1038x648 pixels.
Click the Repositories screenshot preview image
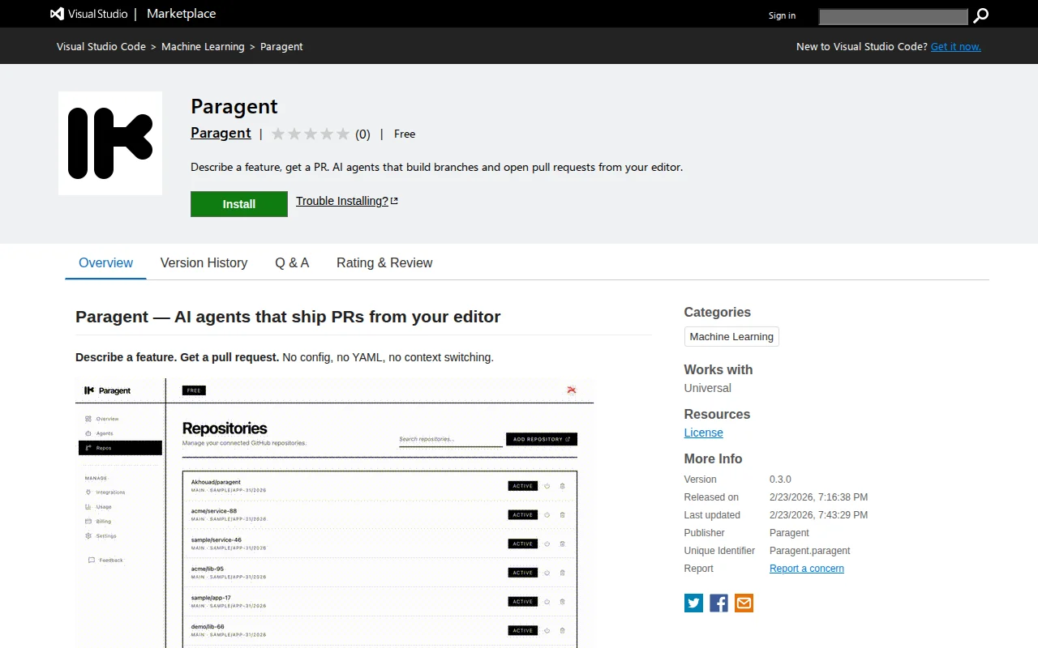334,513
